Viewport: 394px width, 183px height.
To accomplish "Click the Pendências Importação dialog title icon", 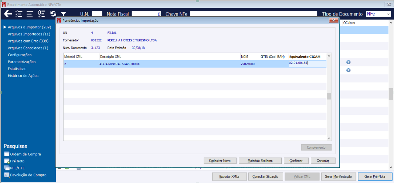I will click(x=59, y=21).
